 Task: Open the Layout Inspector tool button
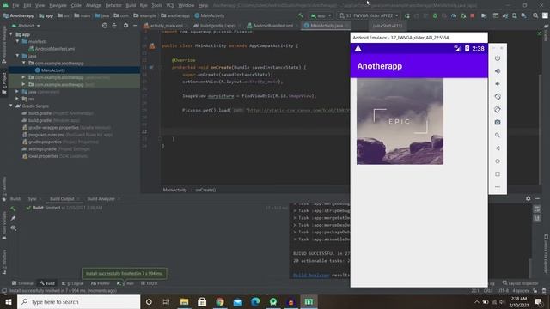click(x=520, y=283)
